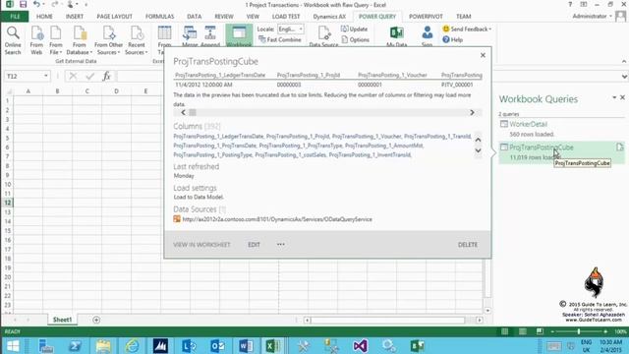Close the Workbook Queries pane

(622, 97)
